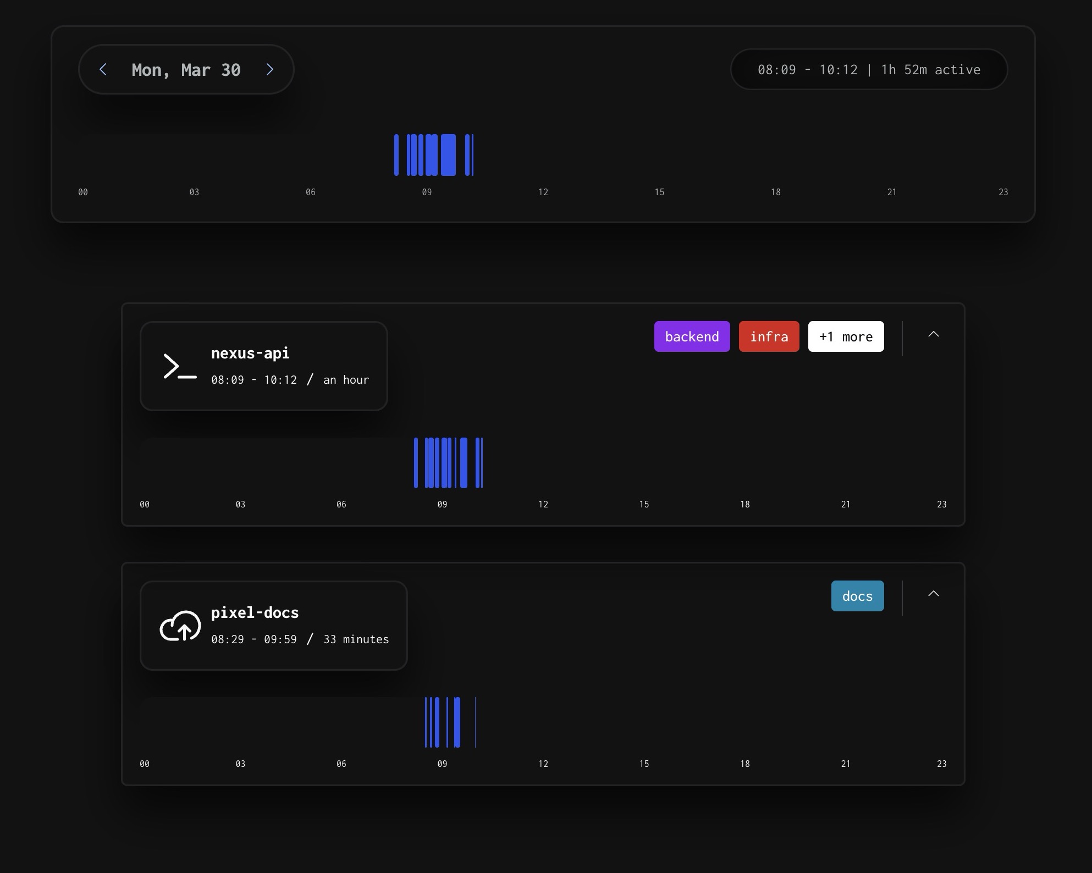The width and height of the screenshot is (1092, 873).
Task: Select the pixel-docs project title
Action: click(255, 612)
